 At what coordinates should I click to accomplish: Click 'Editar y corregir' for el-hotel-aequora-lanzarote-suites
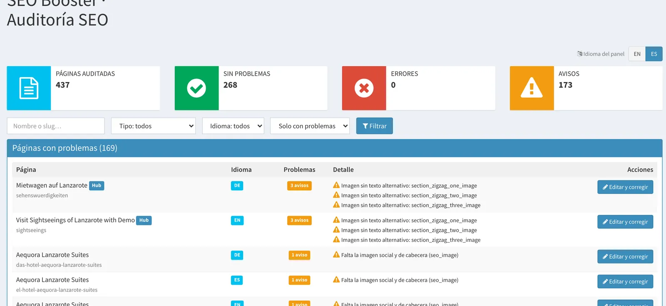coord(625,281)
